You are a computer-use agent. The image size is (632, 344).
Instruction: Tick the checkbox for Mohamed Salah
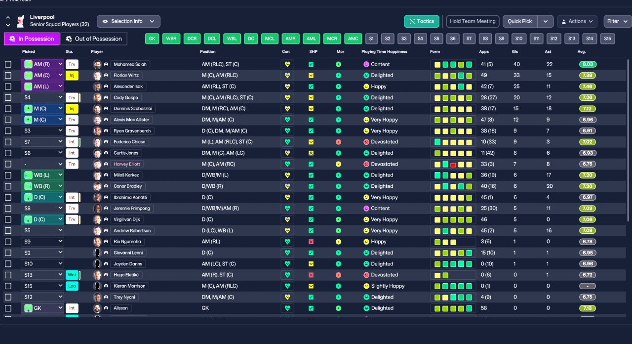8,64
